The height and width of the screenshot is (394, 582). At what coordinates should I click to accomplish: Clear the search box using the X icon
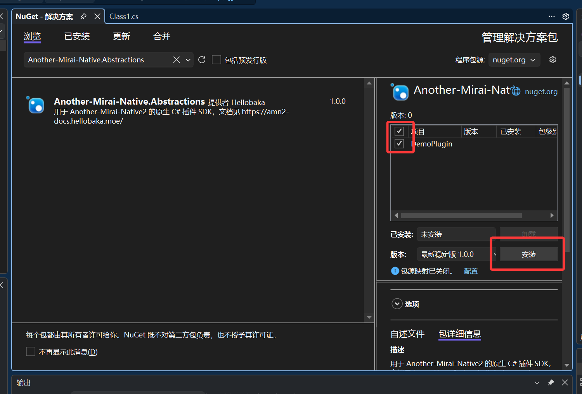click(x=177, y=60)
